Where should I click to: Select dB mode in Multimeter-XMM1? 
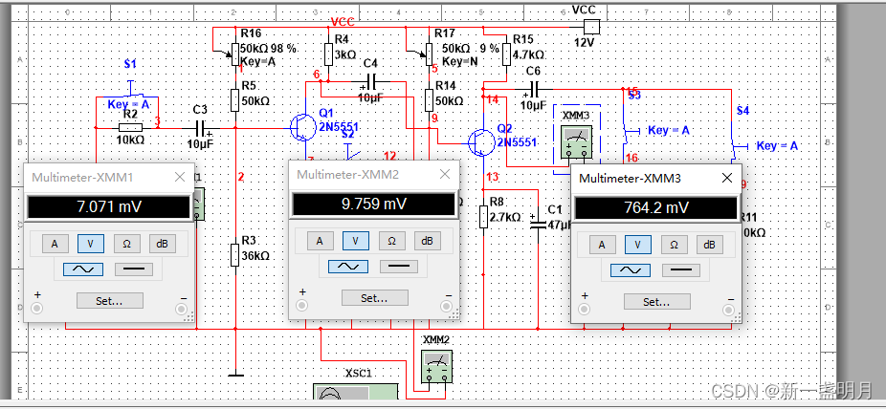(x=163, y=244)
